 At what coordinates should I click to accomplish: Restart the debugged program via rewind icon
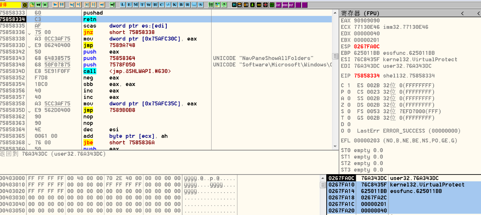pyautogui.click(x=38, y=4)
